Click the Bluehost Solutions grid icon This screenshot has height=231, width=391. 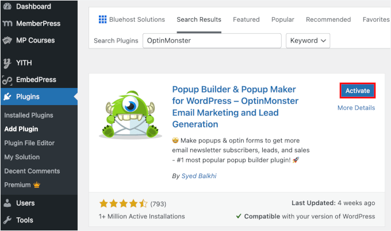[102, 20]
